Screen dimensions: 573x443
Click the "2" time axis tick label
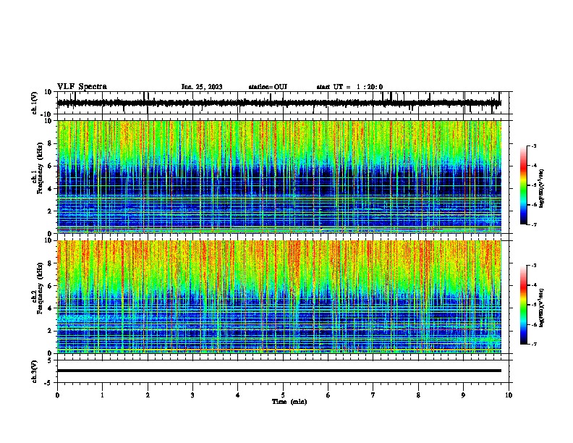point(148,395)
